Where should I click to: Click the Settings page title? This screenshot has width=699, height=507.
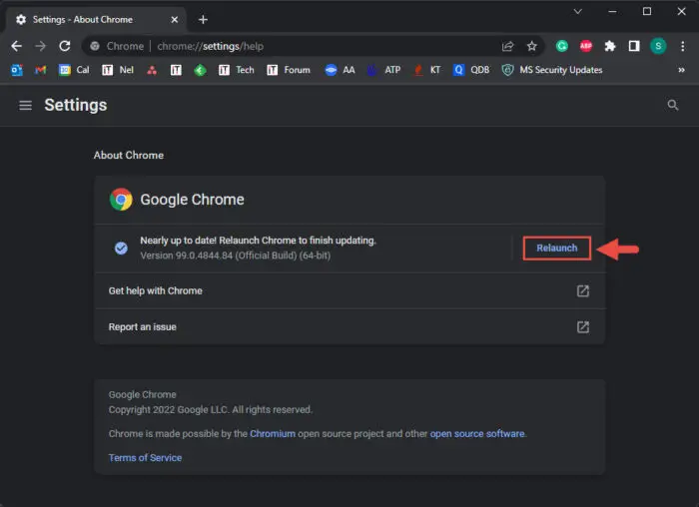click(76, 105)
